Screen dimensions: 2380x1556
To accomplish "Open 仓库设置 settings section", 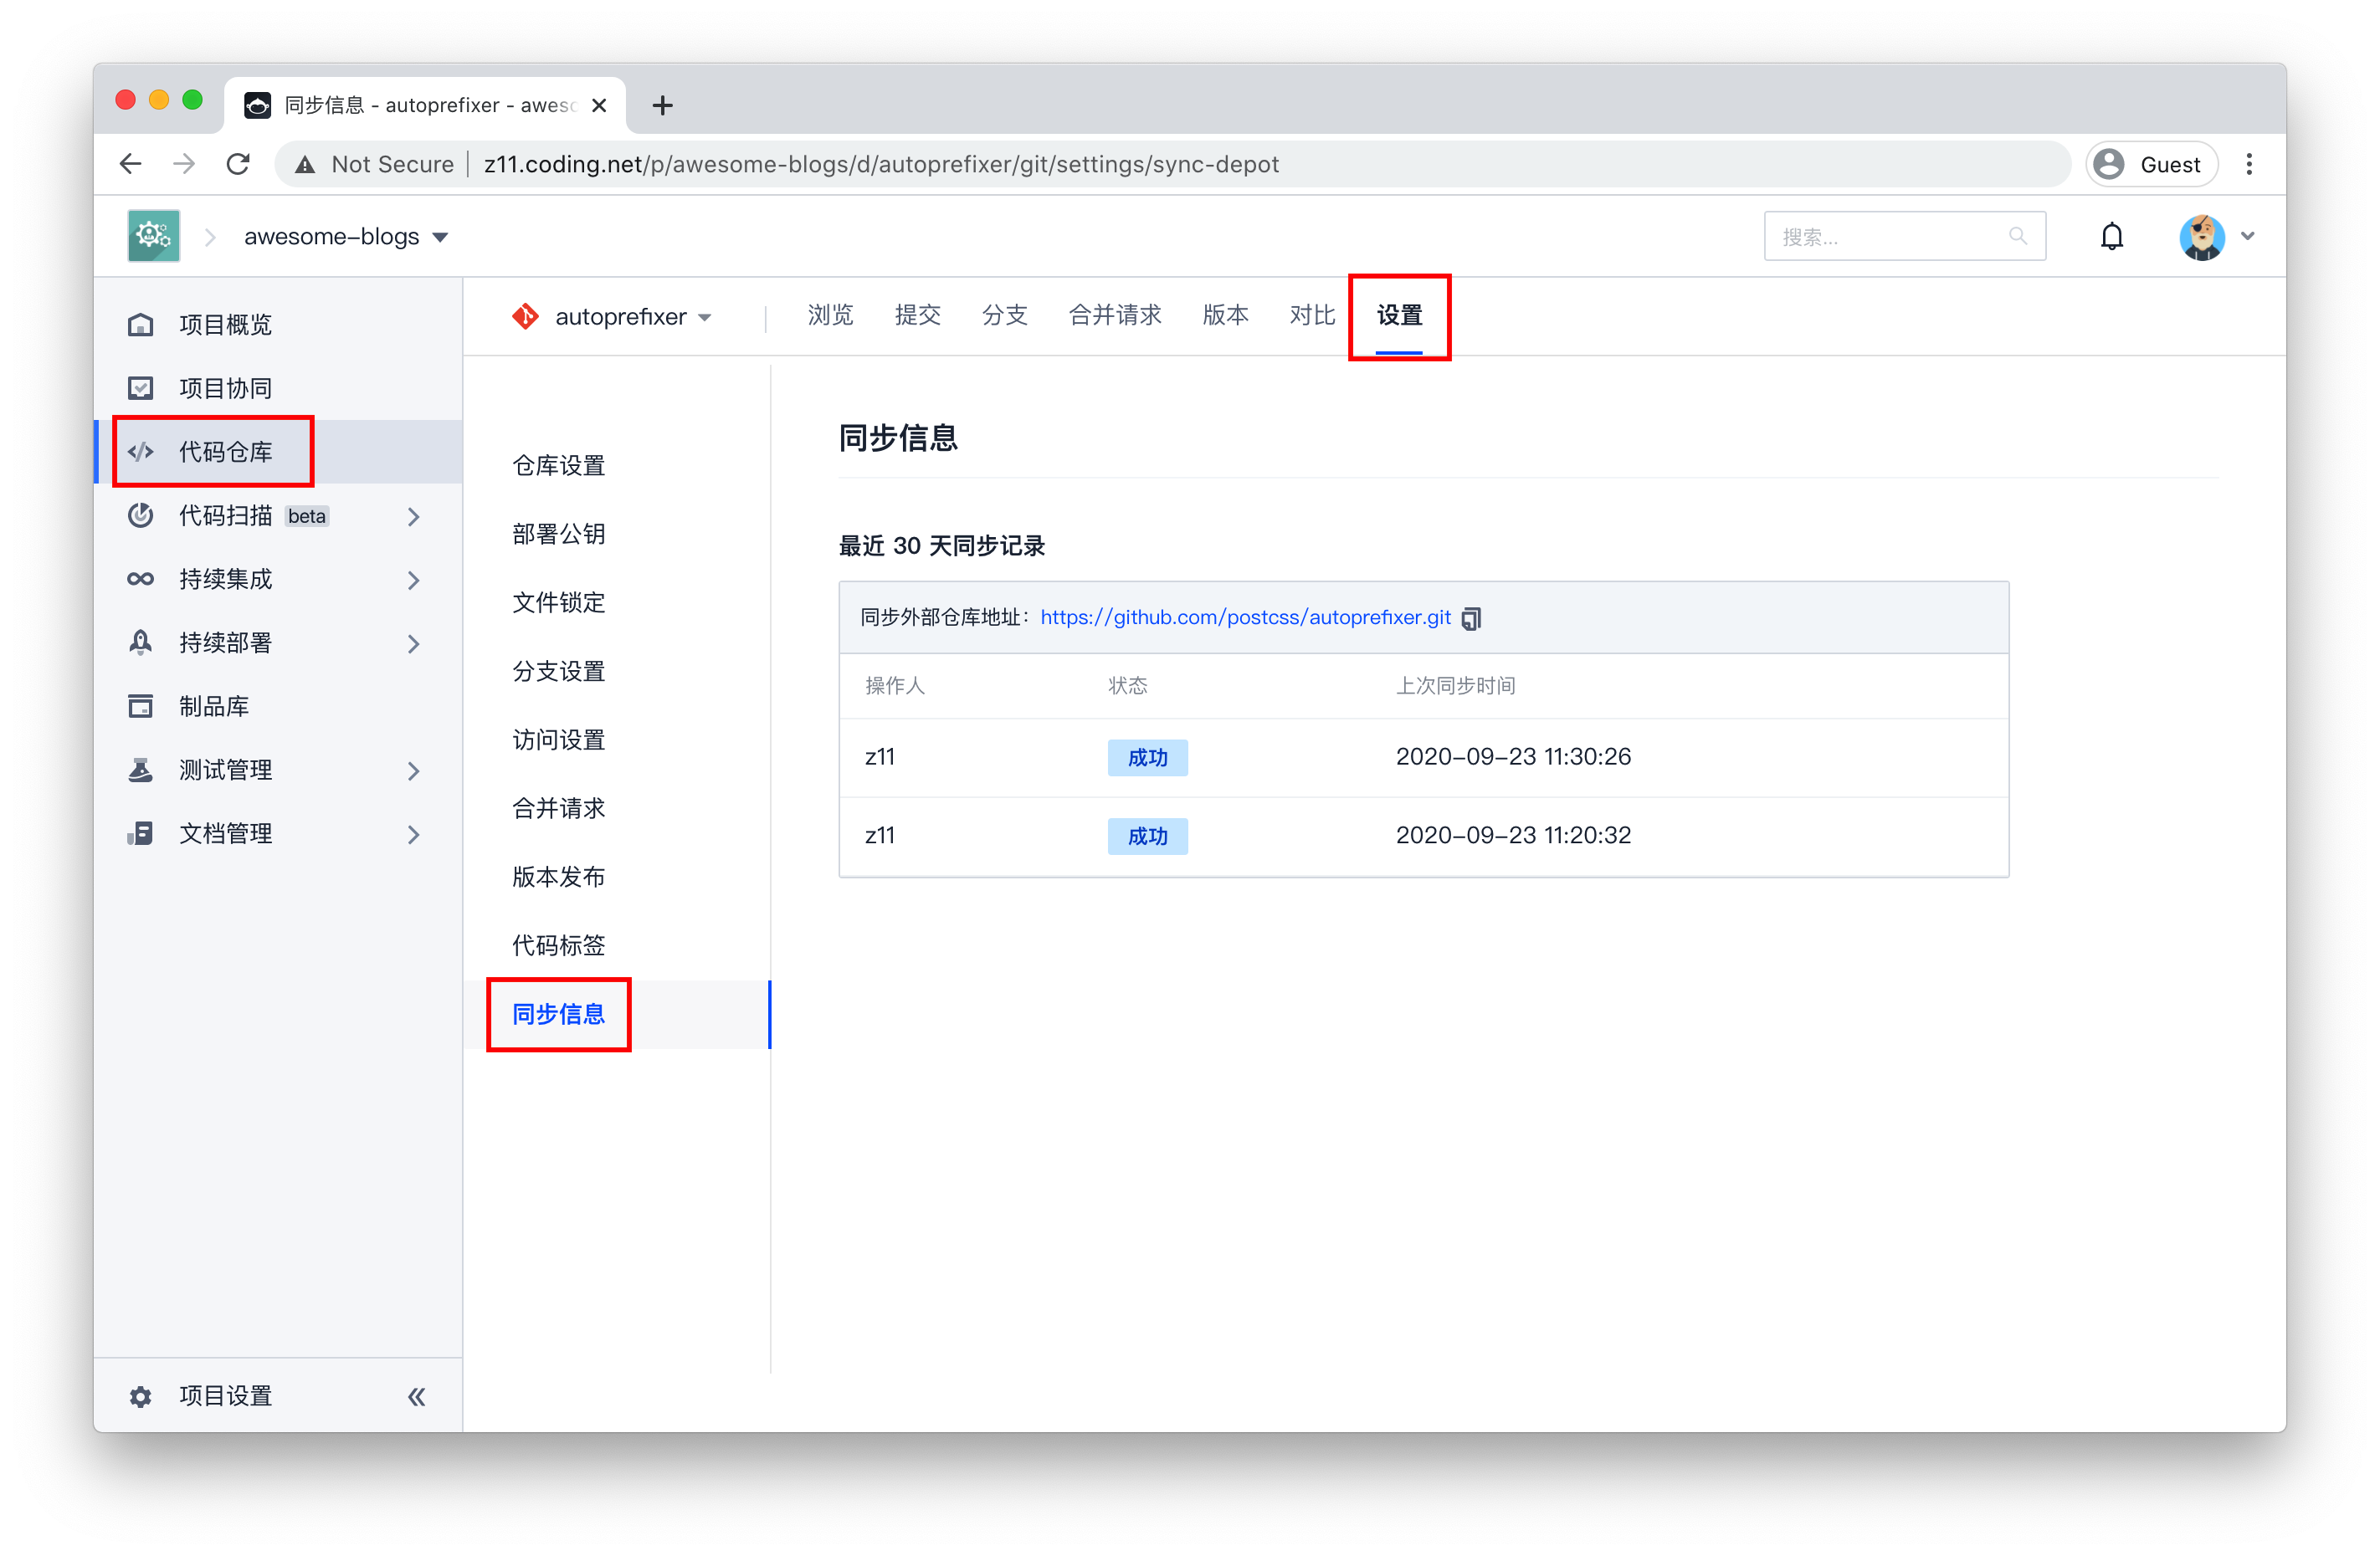I will coord(559,464).
